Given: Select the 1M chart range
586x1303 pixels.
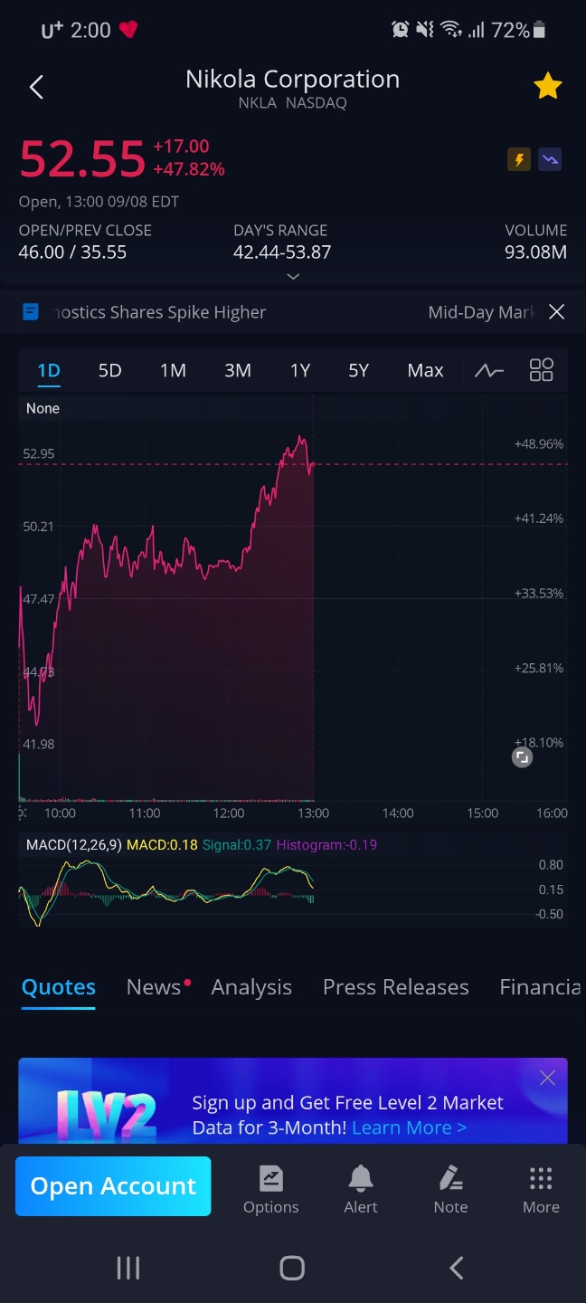Looking at the screenshot, I should point(173,370).
